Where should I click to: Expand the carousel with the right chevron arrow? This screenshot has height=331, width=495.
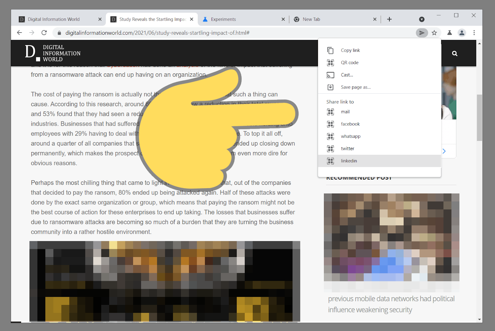click(444, 151)
